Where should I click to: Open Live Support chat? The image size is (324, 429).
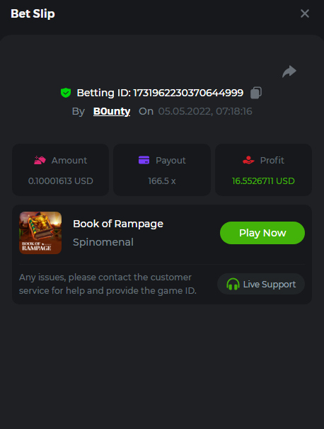click(261, 284)
